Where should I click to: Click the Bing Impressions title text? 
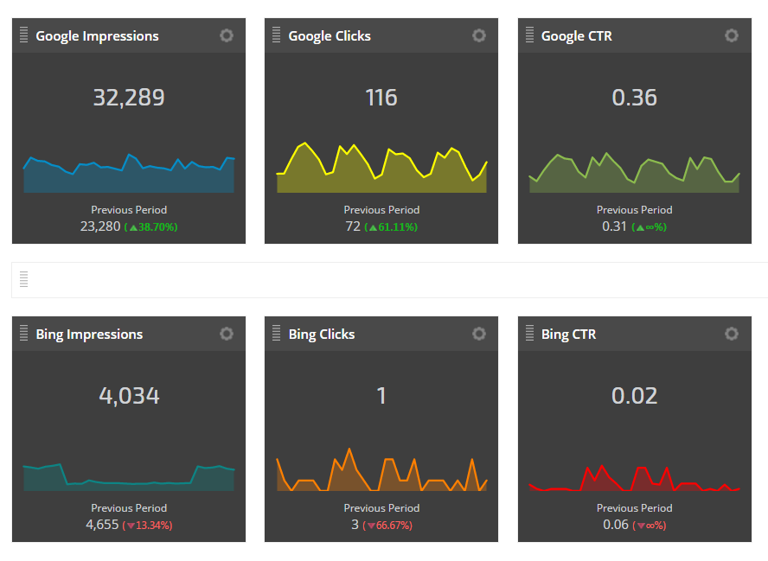[89, 335]
